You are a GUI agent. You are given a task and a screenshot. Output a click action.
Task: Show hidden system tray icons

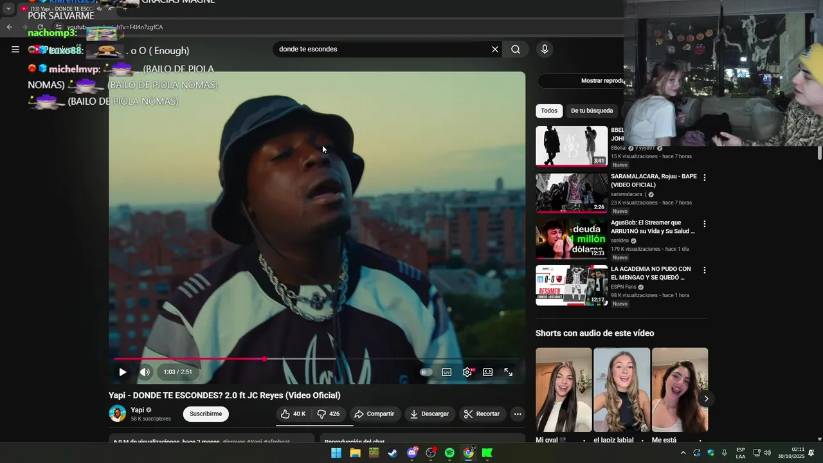coord(683,453)
